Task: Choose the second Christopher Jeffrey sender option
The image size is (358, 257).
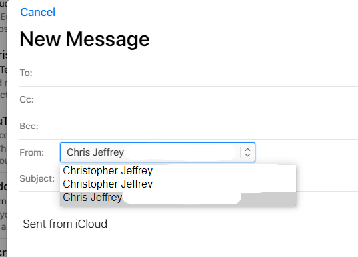Action: click(x=178, y=184)
